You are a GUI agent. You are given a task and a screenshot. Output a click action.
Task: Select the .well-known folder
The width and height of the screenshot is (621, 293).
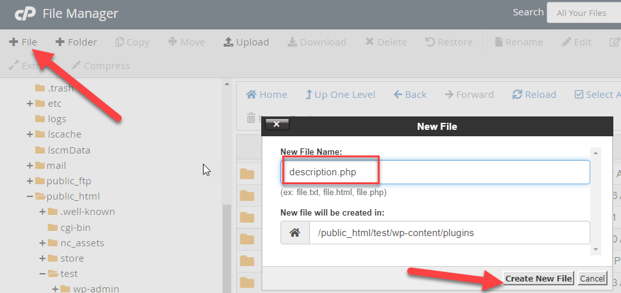coord(81,212)
